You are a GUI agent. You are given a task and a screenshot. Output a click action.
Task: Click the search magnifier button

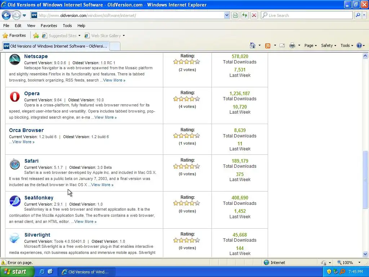click(358, 15)
